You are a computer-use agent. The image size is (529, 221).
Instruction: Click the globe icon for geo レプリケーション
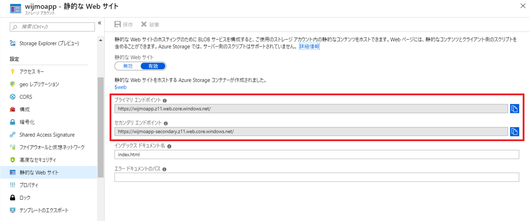point(12,84)
